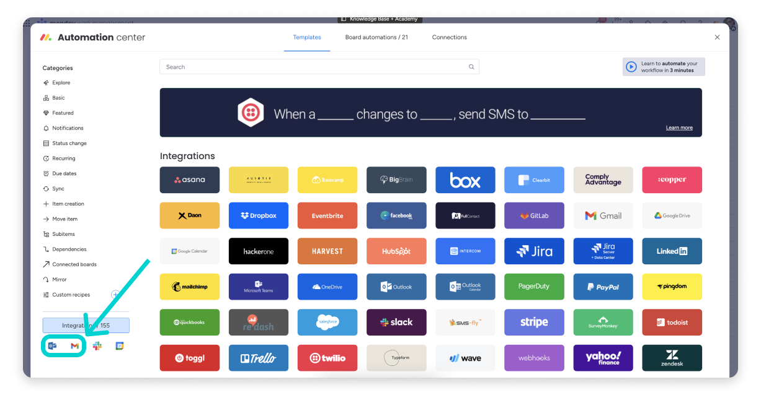Image resolution: width=761 pixels, height=395 pixels.
Task: Select the Yahoo Finance integration tile
Action: pos(603,358)
